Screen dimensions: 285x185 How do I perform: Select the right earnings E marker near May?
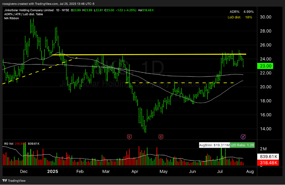click(x=160, y=136)
